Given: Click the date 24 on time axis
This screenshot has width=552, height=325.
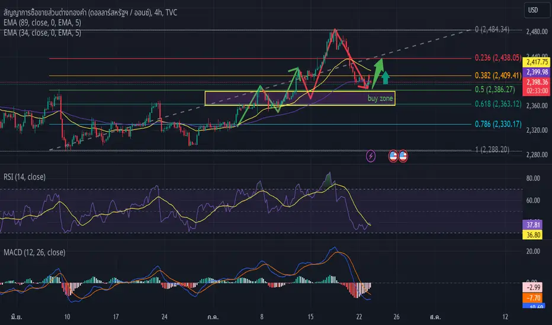Looking at the screenshot, I should click(164, 317).
